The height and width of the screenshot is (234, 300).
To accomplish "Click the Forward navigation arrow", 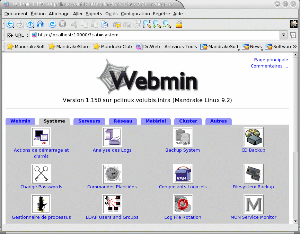I will click(20, 24).
